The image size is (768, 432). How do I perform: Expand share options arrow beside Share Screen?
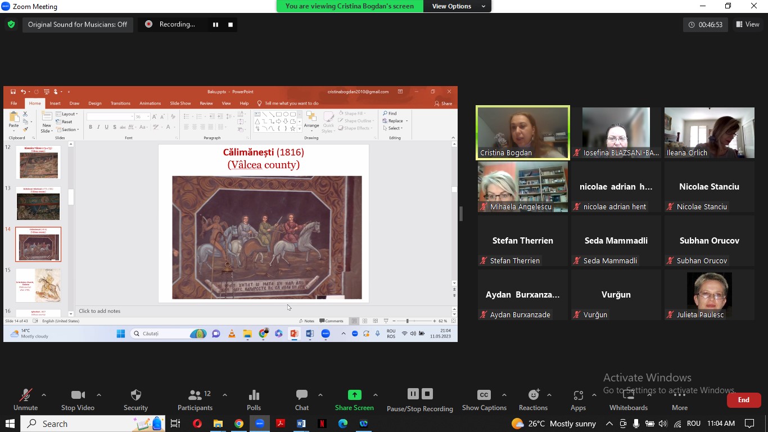375,395
